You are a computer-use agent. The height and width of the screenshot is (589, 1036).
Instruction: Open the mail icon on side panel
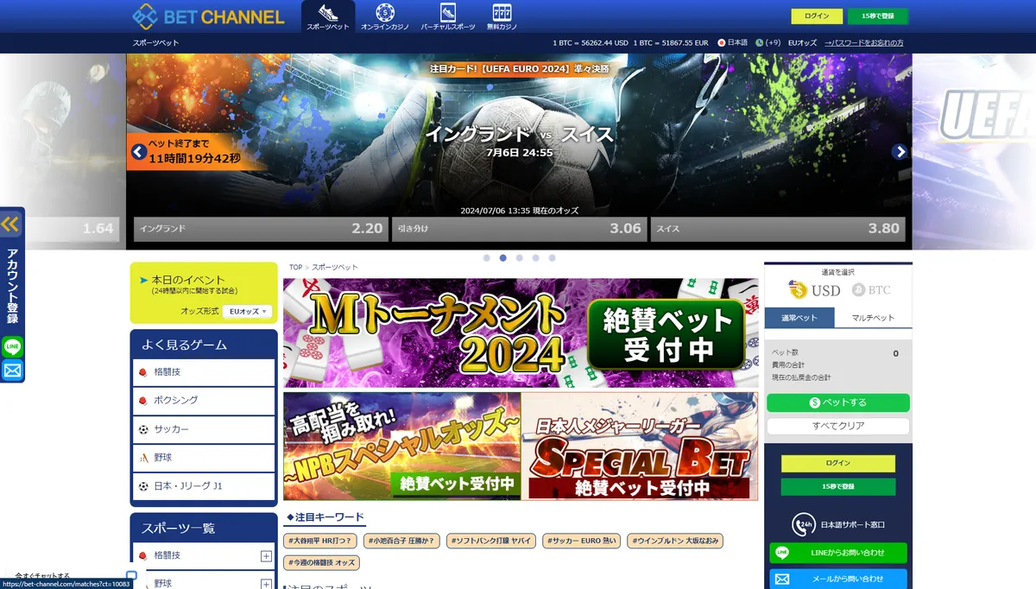[x=12, y=370]
